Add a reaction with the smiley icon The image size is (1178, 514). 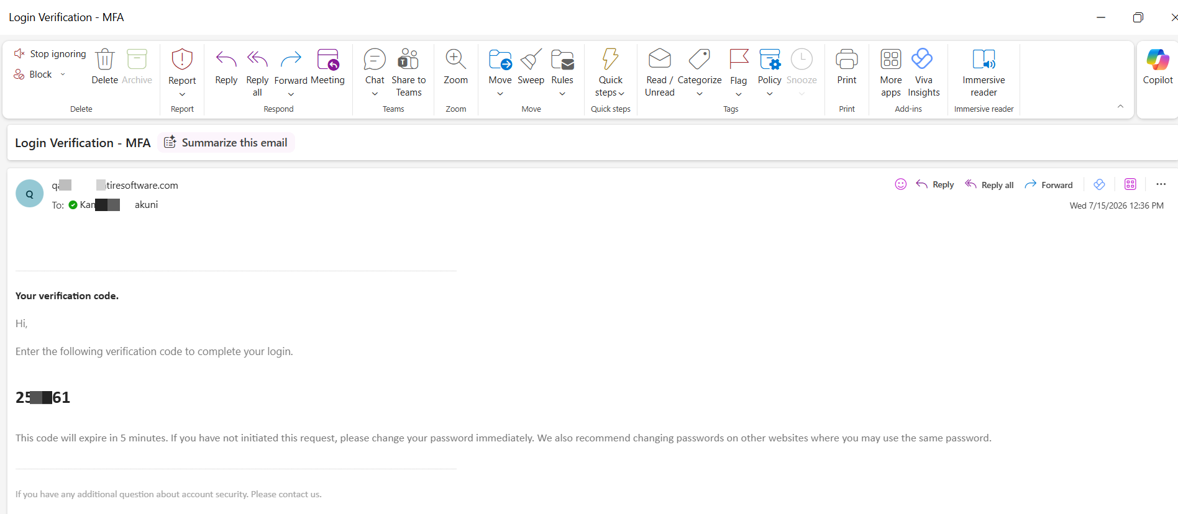pyautogui.click(x=900, y=184)
